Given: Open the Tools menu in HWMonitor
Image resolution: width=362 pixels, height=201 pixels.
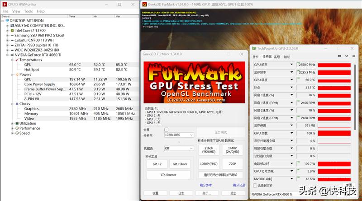Looking at the screenshot, I should click(29, 11).
